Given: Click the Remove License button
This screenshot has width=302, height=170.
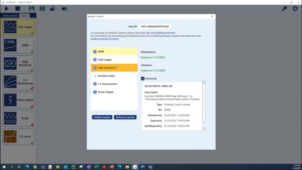Looking at the screenshot, I should tap(125, 117).
